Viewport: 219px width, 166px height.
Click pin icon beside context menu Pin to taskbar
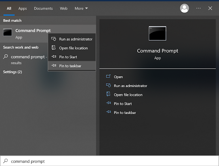coord(54,65)
